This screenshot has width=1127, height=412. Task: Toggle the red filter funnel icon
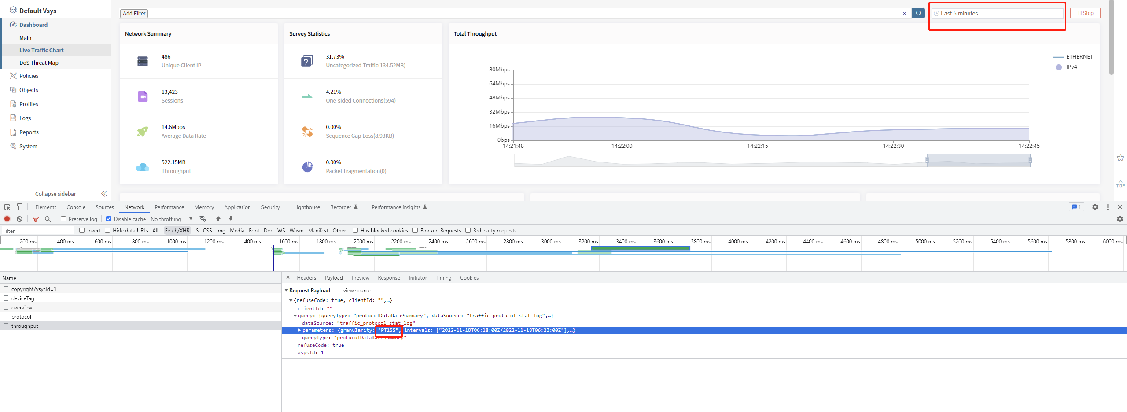pos(36,219)
